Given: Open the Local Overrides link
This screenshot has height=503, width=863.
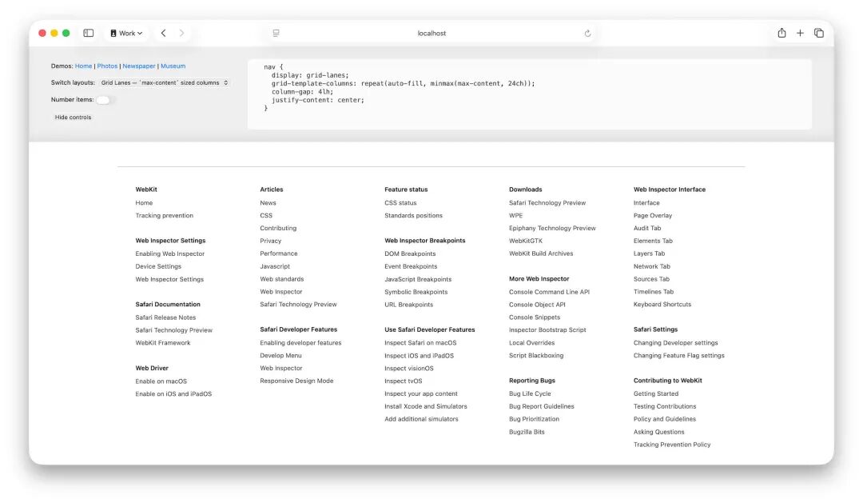Looking at the screenshot, I should coord(531,343).
